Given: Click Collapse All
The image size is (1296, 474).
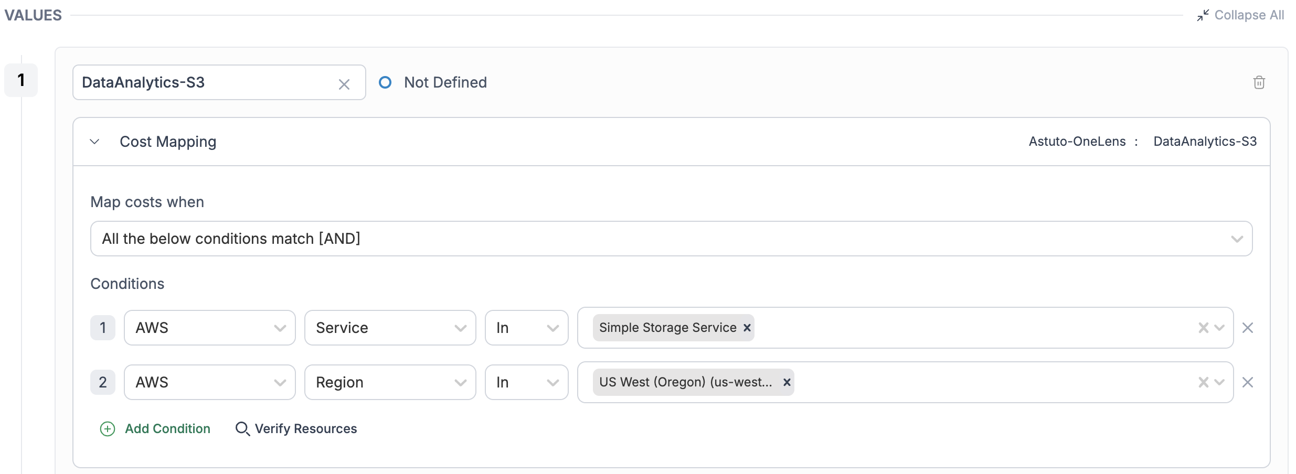Looking at the screenshot, I should coord(1241,15).
